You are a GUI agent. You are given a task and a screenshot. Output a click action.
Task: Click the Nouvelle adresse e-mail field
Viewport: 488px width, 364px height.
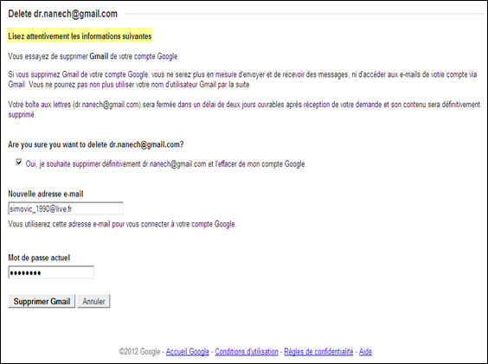pos(66,208)
